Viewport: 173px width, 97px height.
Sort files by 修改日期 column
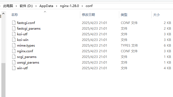click(88, 15)
